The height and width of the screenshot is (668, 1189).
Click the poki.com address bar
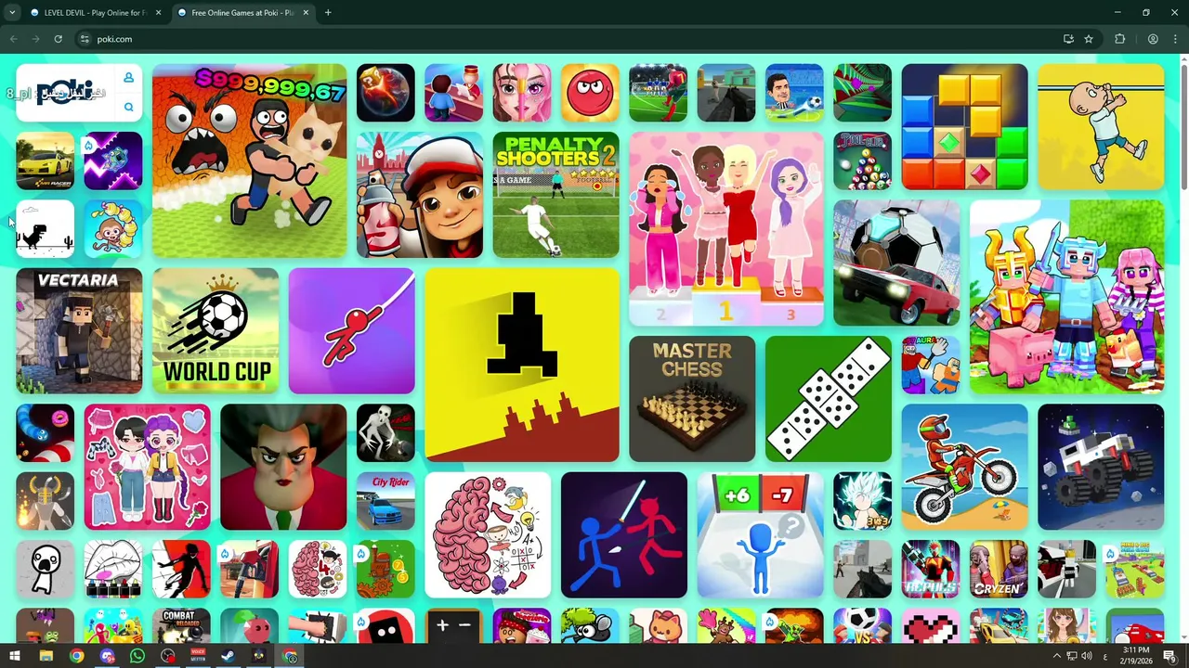pyautogui.click(x=567, y=39)
